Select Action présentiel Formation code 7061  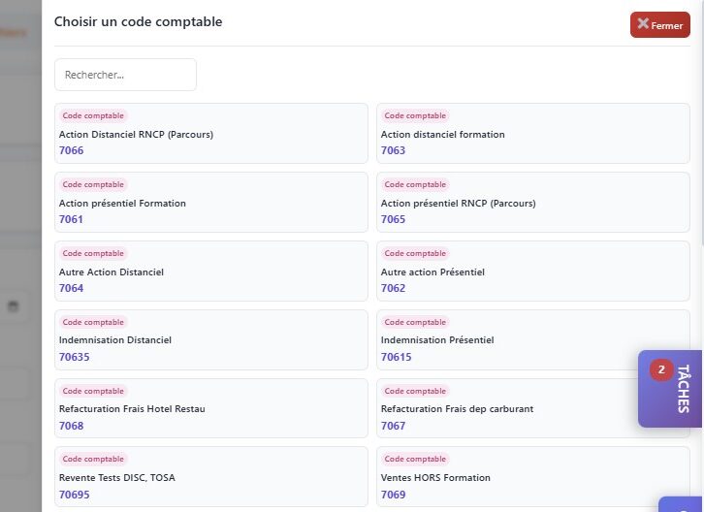210,203
